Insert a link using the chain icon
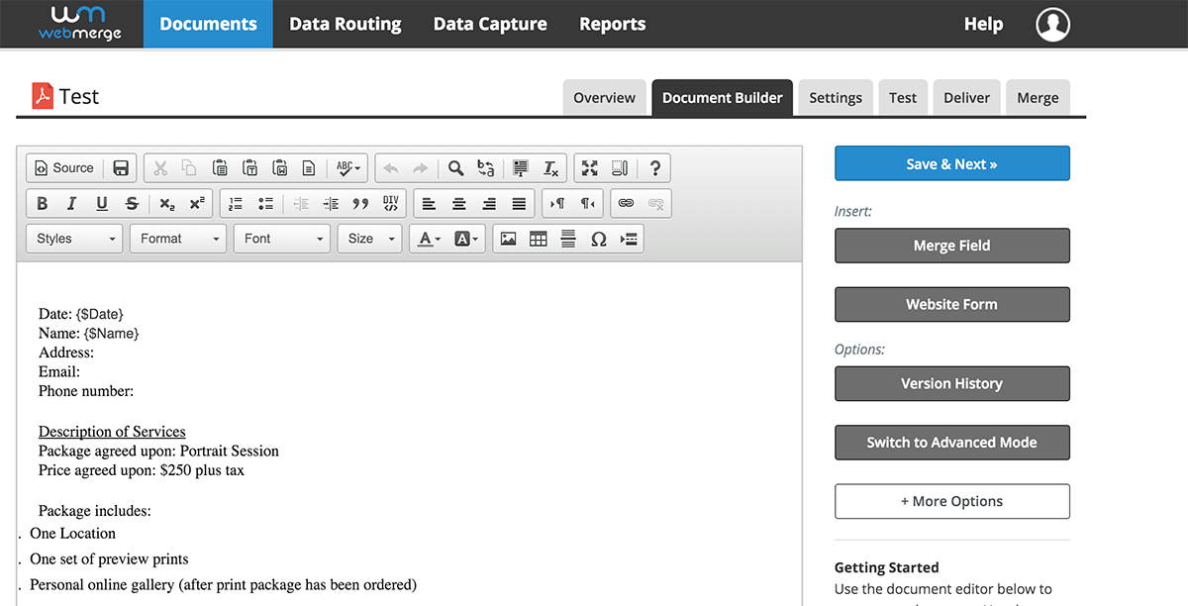This screenshot has height=606, width=1188. coord(626,203)
